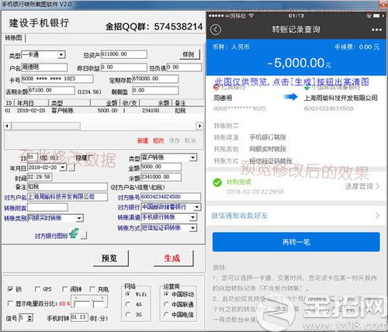
Task: Click the 总资产 input field
Action: click(x=123, y=54)
